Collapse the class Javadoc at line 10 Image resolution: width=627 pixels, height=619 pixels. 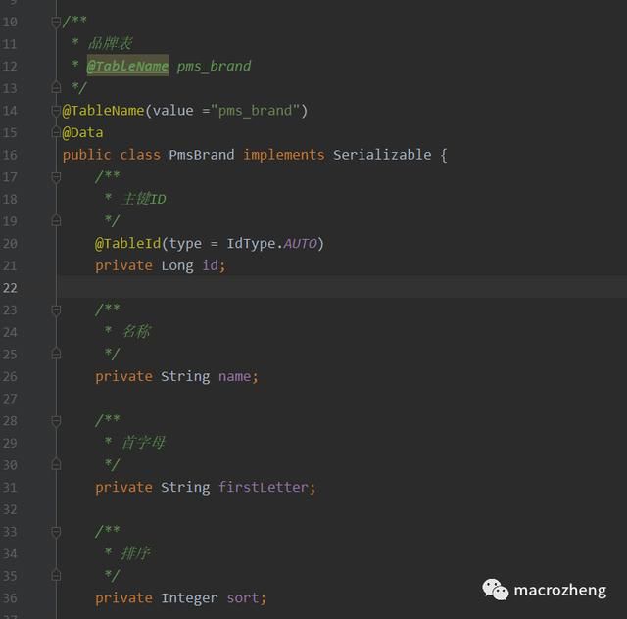pos(56,23)
